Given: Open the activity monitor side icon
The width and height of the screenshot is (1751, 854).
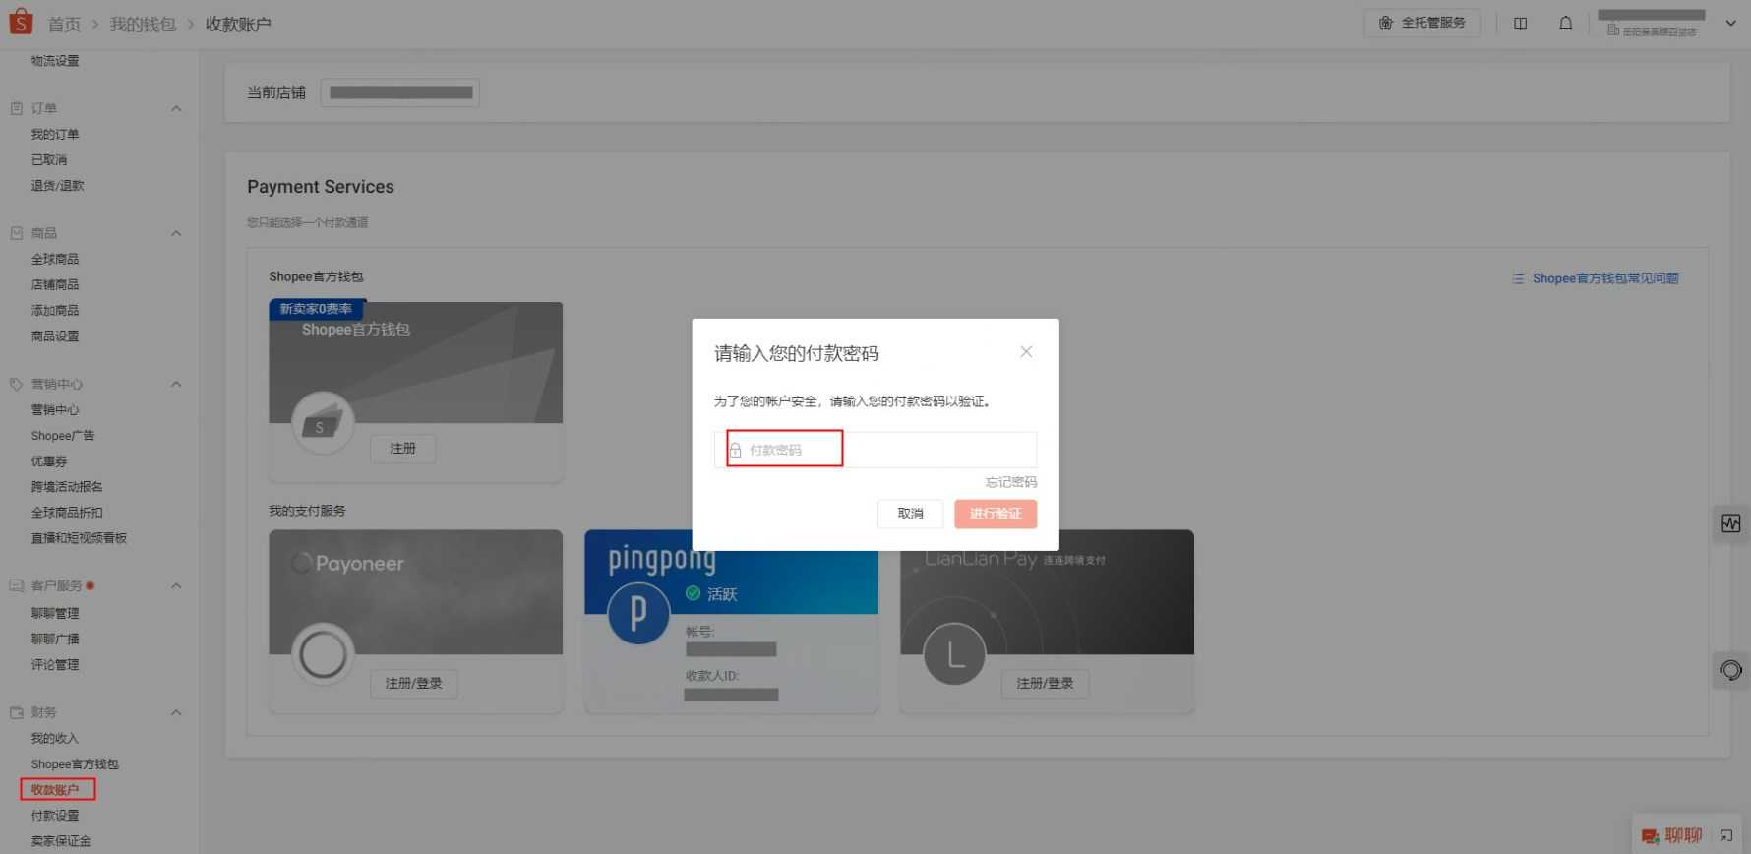Looking at the screenshot, I should click(x=1730, y=523).
